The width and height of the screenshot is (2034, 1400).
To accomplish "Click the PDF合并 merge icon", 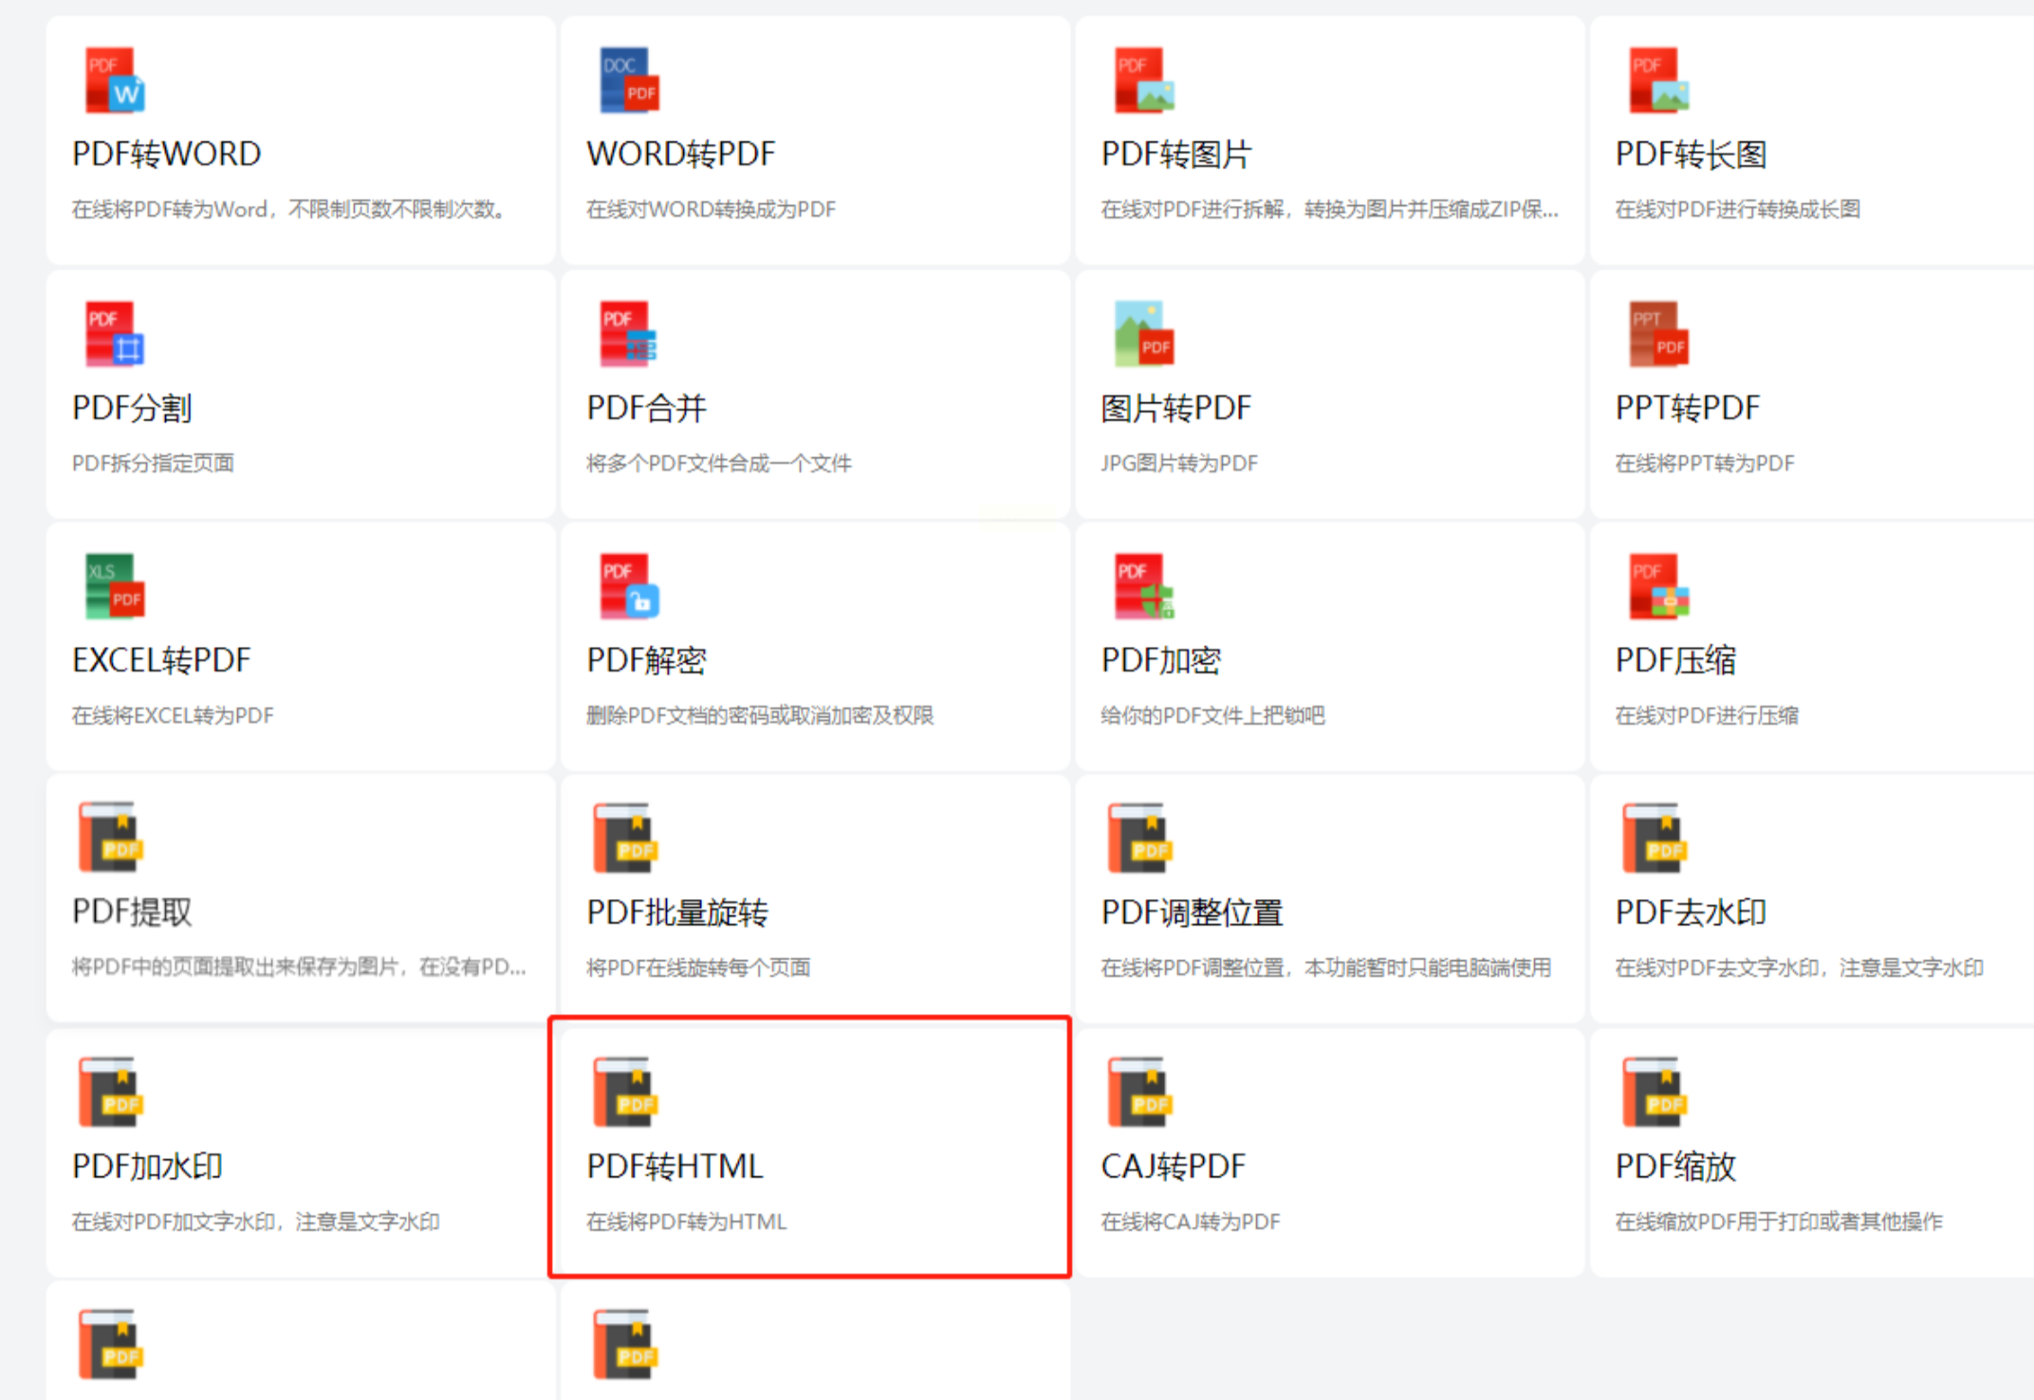I will (629, 334).
